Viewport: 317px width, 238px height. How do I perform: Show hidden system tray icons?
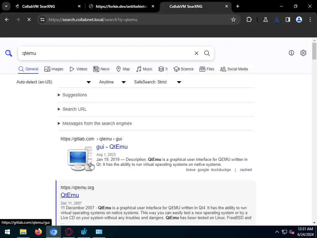pos(277,232)
